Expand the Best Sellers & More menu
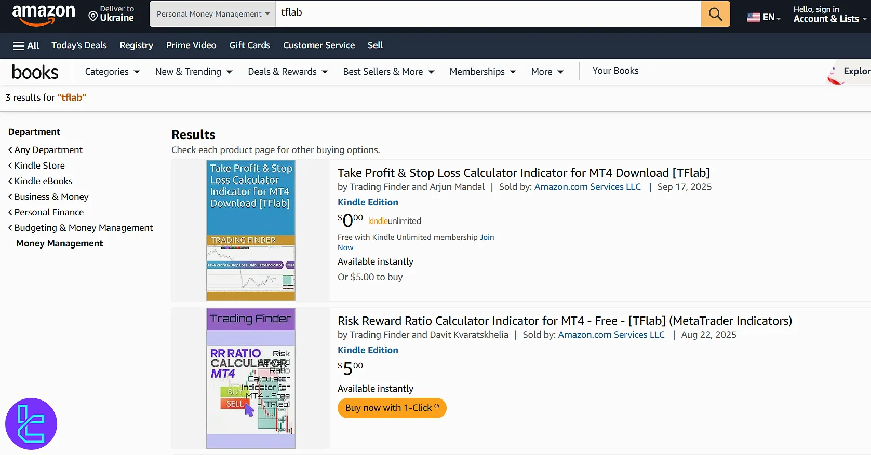 coord(388,72)
